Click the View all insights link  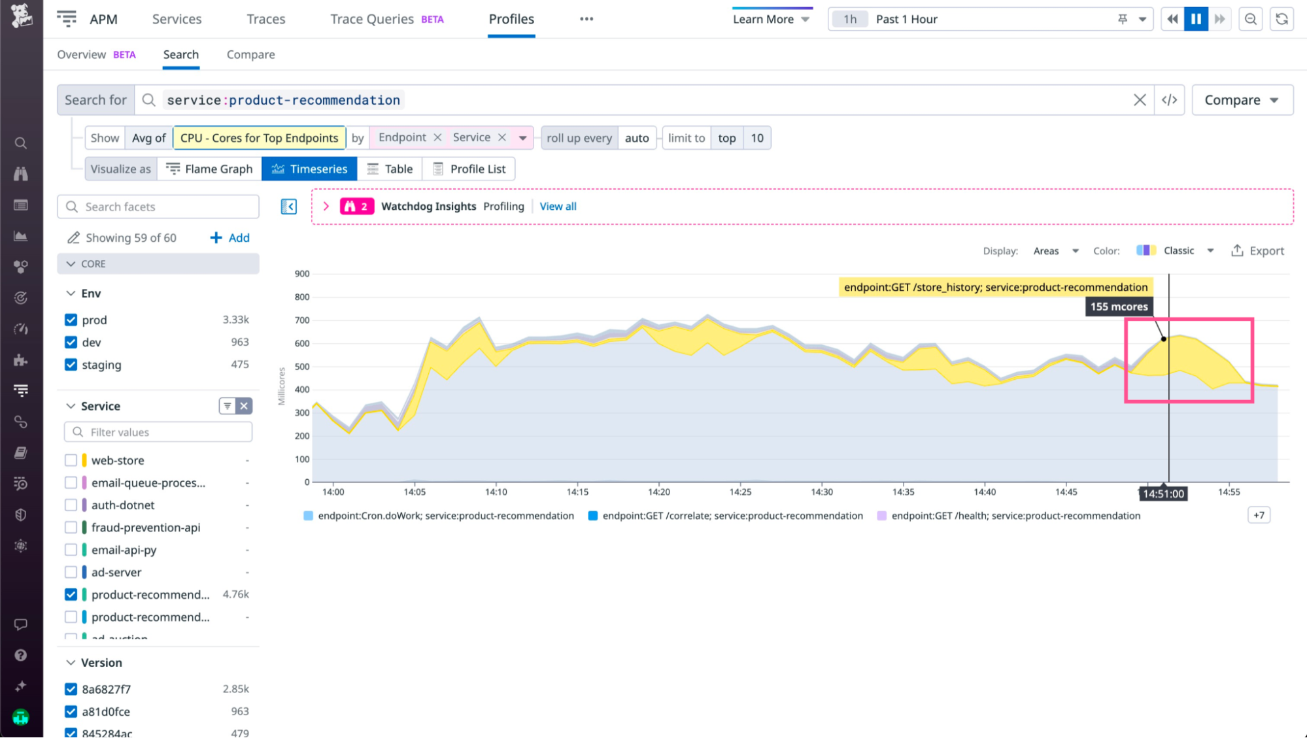558,207
